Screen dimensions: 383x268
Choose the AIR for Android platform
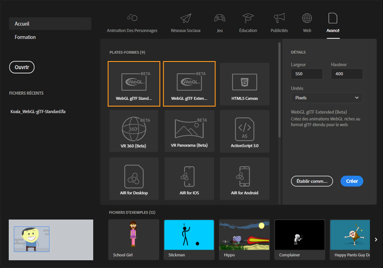(x=245, y=178)
